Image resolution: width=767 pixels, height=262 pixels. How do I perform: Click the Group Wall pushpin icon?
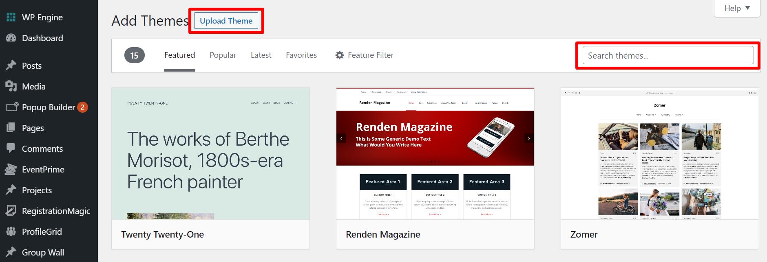(11, 252)
